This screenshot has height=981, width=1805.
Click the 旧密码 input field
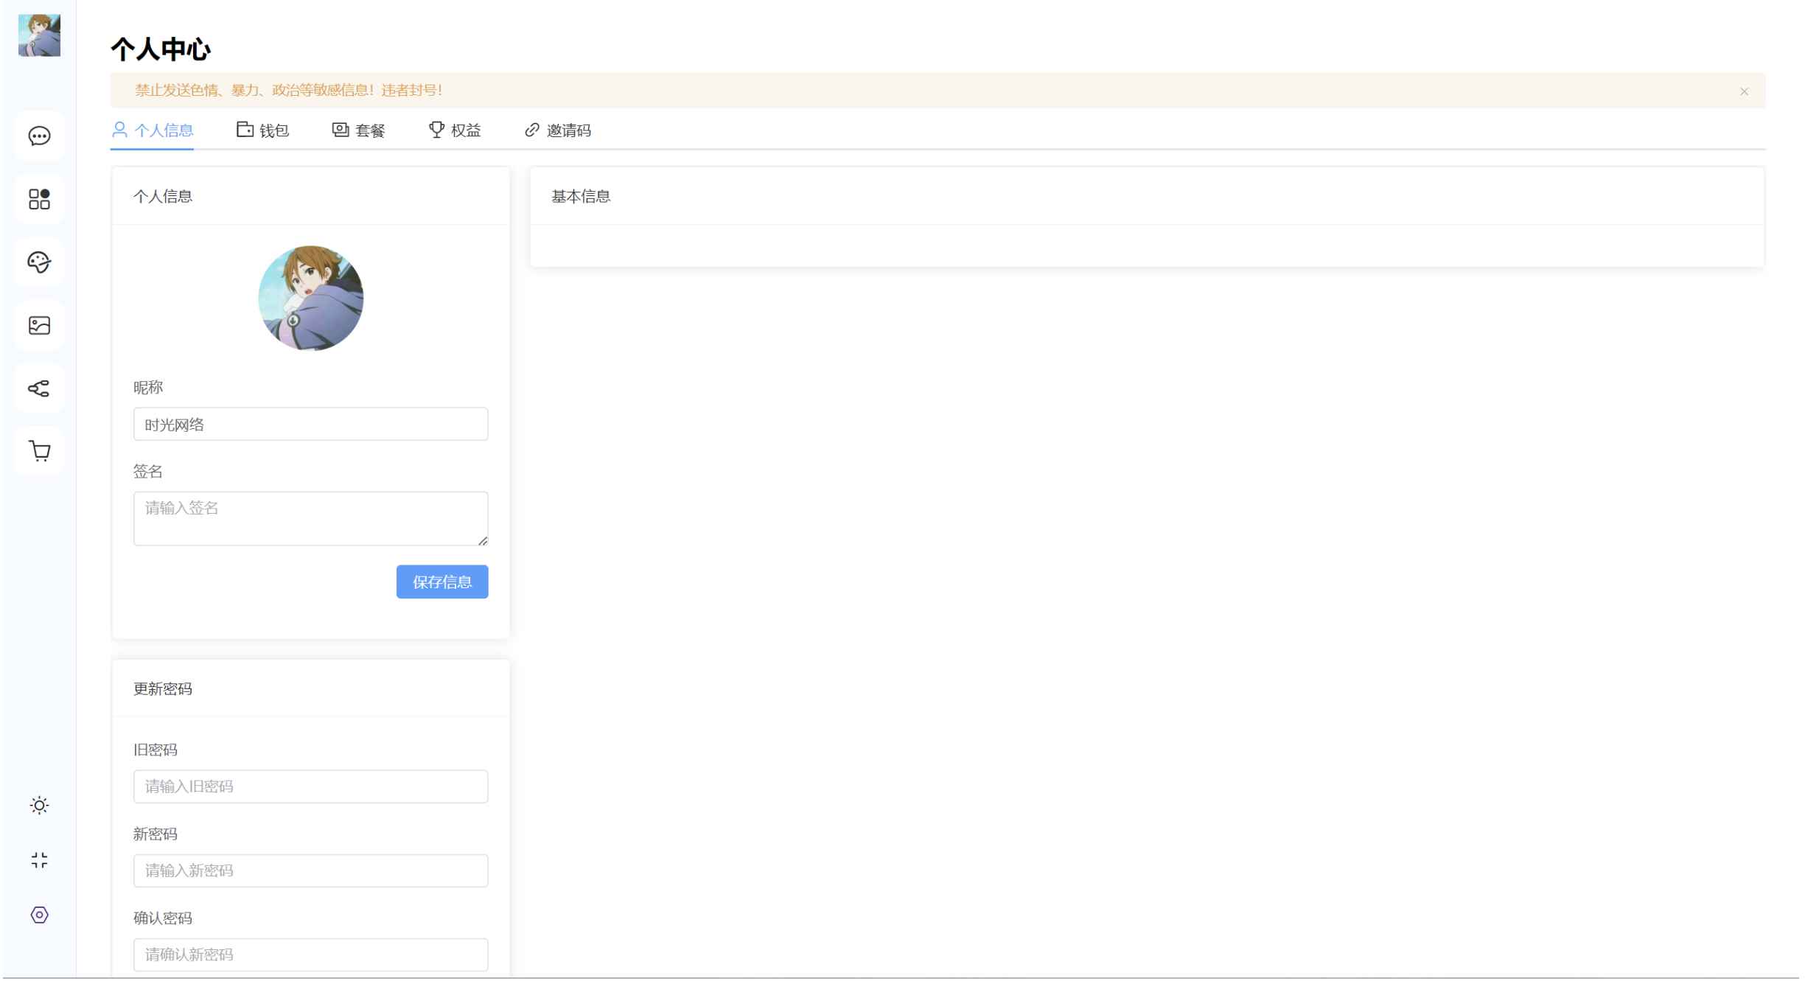tap(310, 787)
